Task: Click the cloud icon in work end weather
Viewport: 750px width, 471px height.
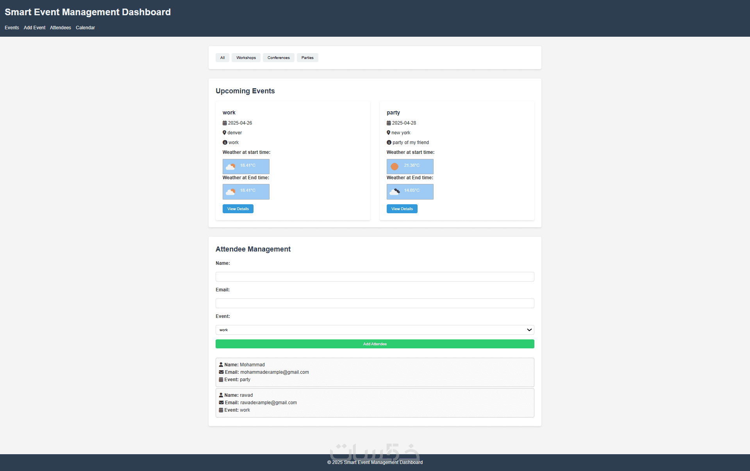Action: (x=230, y=192)
